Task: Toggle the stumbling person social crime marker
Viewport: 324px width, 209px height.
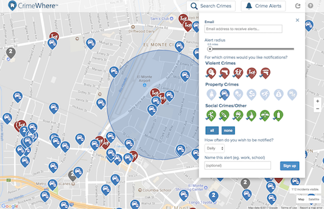Action: (x=211, y=115)
